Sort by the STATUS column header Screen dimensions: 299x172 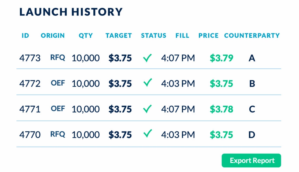(x=154, y=35)
